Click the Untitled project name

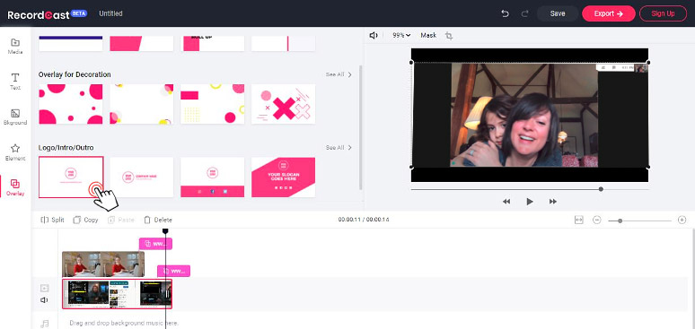coord(110,13)
